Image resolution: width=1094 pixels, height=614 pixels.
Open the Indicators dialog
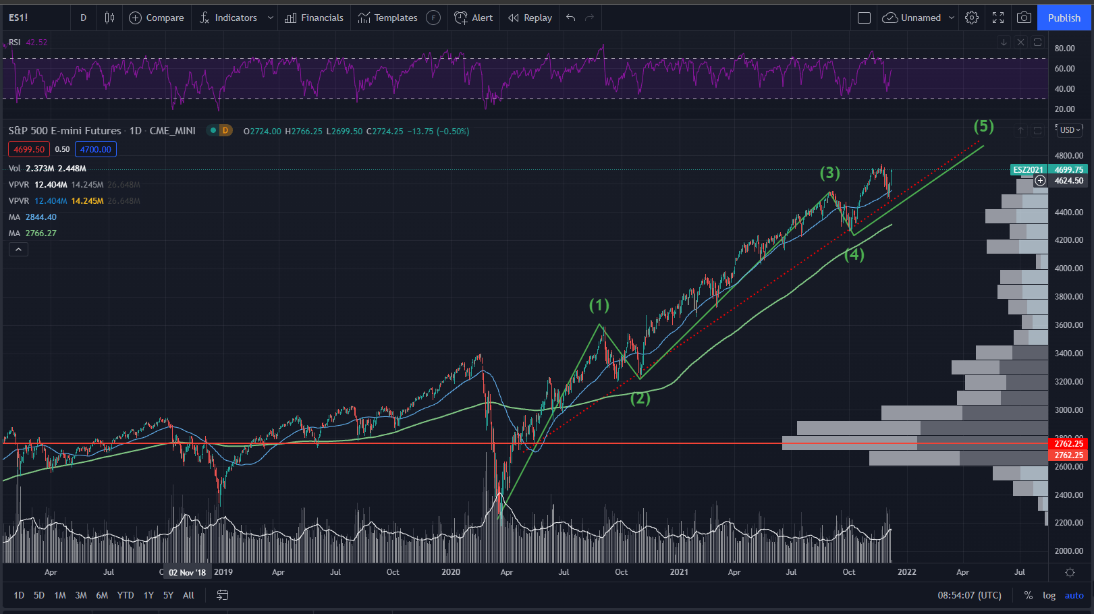228,18
